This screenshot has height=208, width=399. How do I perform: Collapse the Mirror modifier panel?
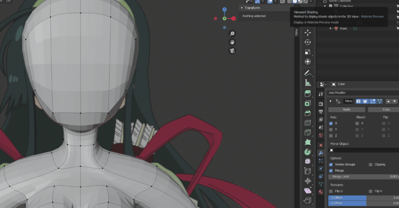coord(330,101)
